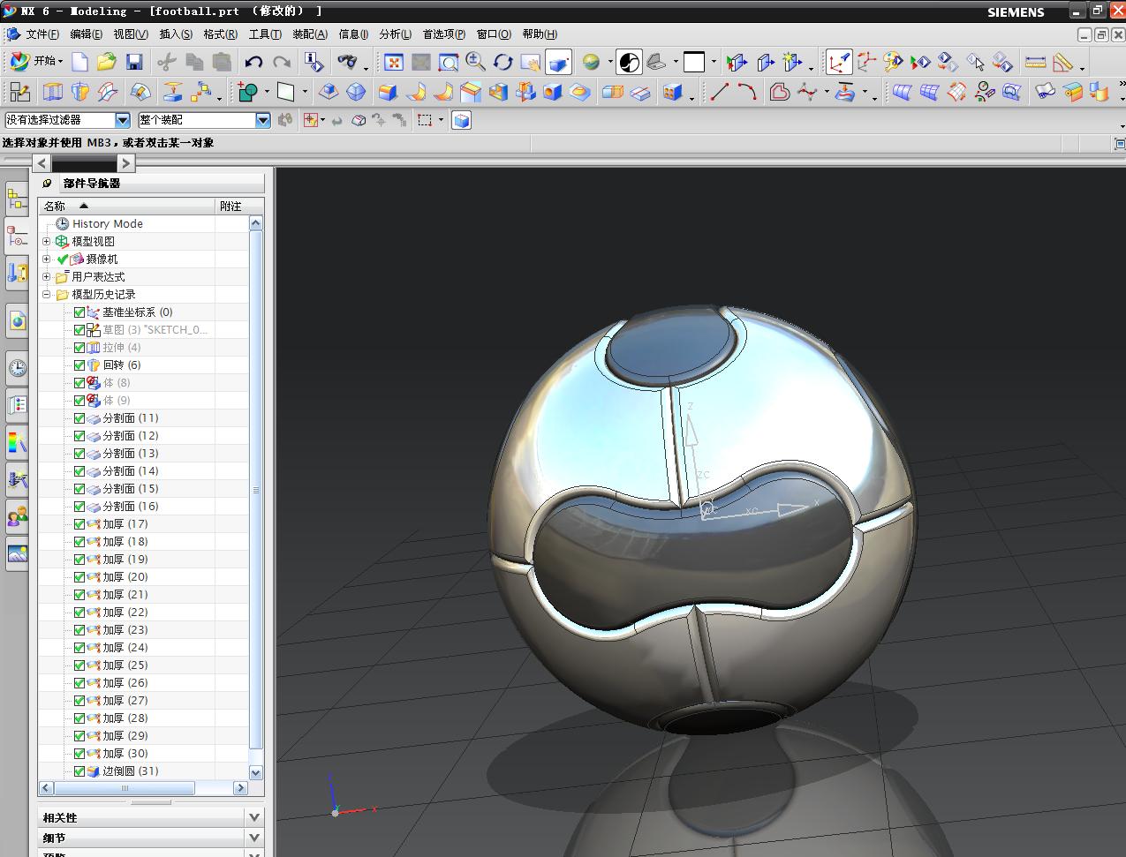Uncheck the 基准坐标系 (0) checkbox

click(x=79, y=312)
